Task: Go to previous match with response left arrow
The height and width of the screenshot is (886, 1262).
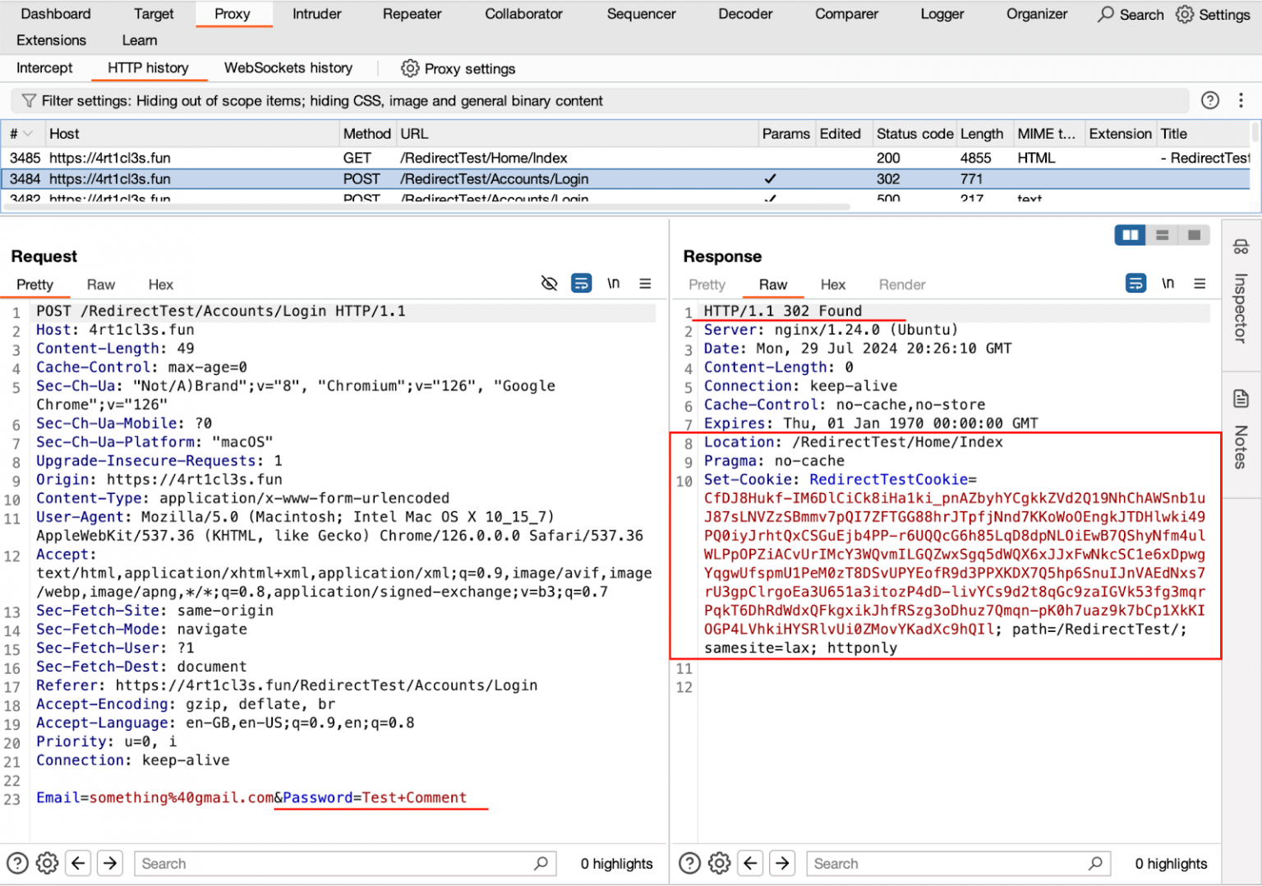Action: pos(750,863)
